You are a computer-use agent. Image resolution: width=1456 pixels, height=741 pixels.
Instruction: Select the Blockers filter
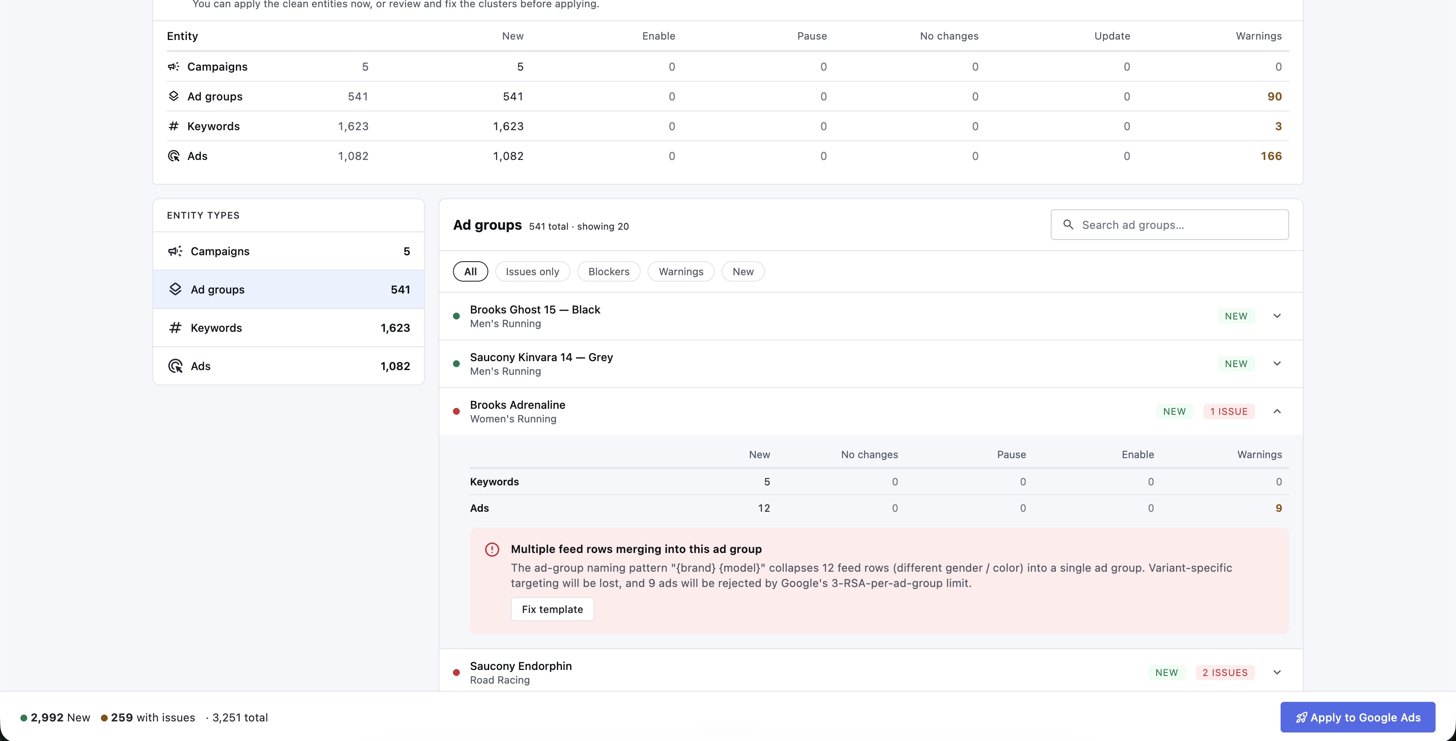click(609, 272)
